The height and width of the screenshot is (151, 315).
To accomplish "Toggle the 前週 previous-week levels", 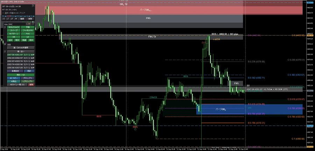I will coord(24,40).
